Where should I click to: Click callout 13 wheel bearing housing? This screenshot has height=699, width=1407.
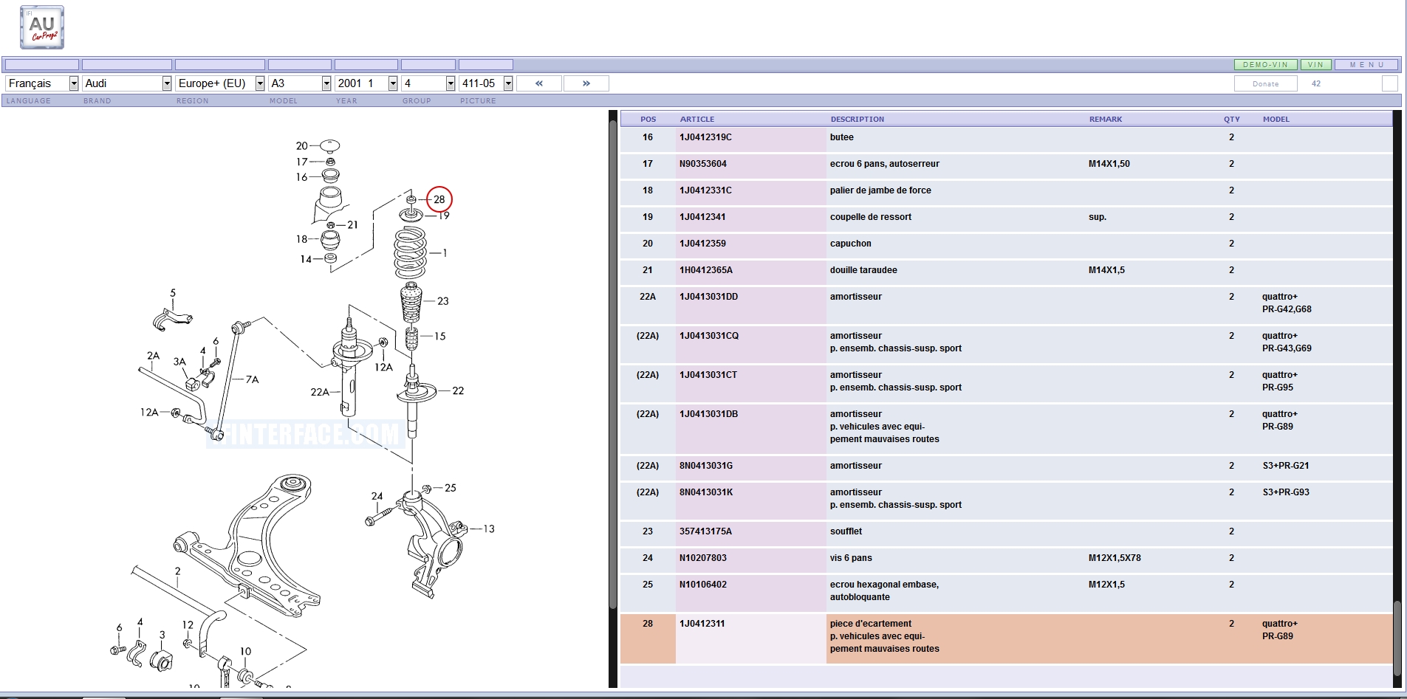coord(488,528)
